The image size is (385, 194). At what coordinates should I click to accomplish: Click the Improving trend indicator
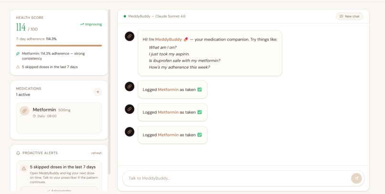91,24
